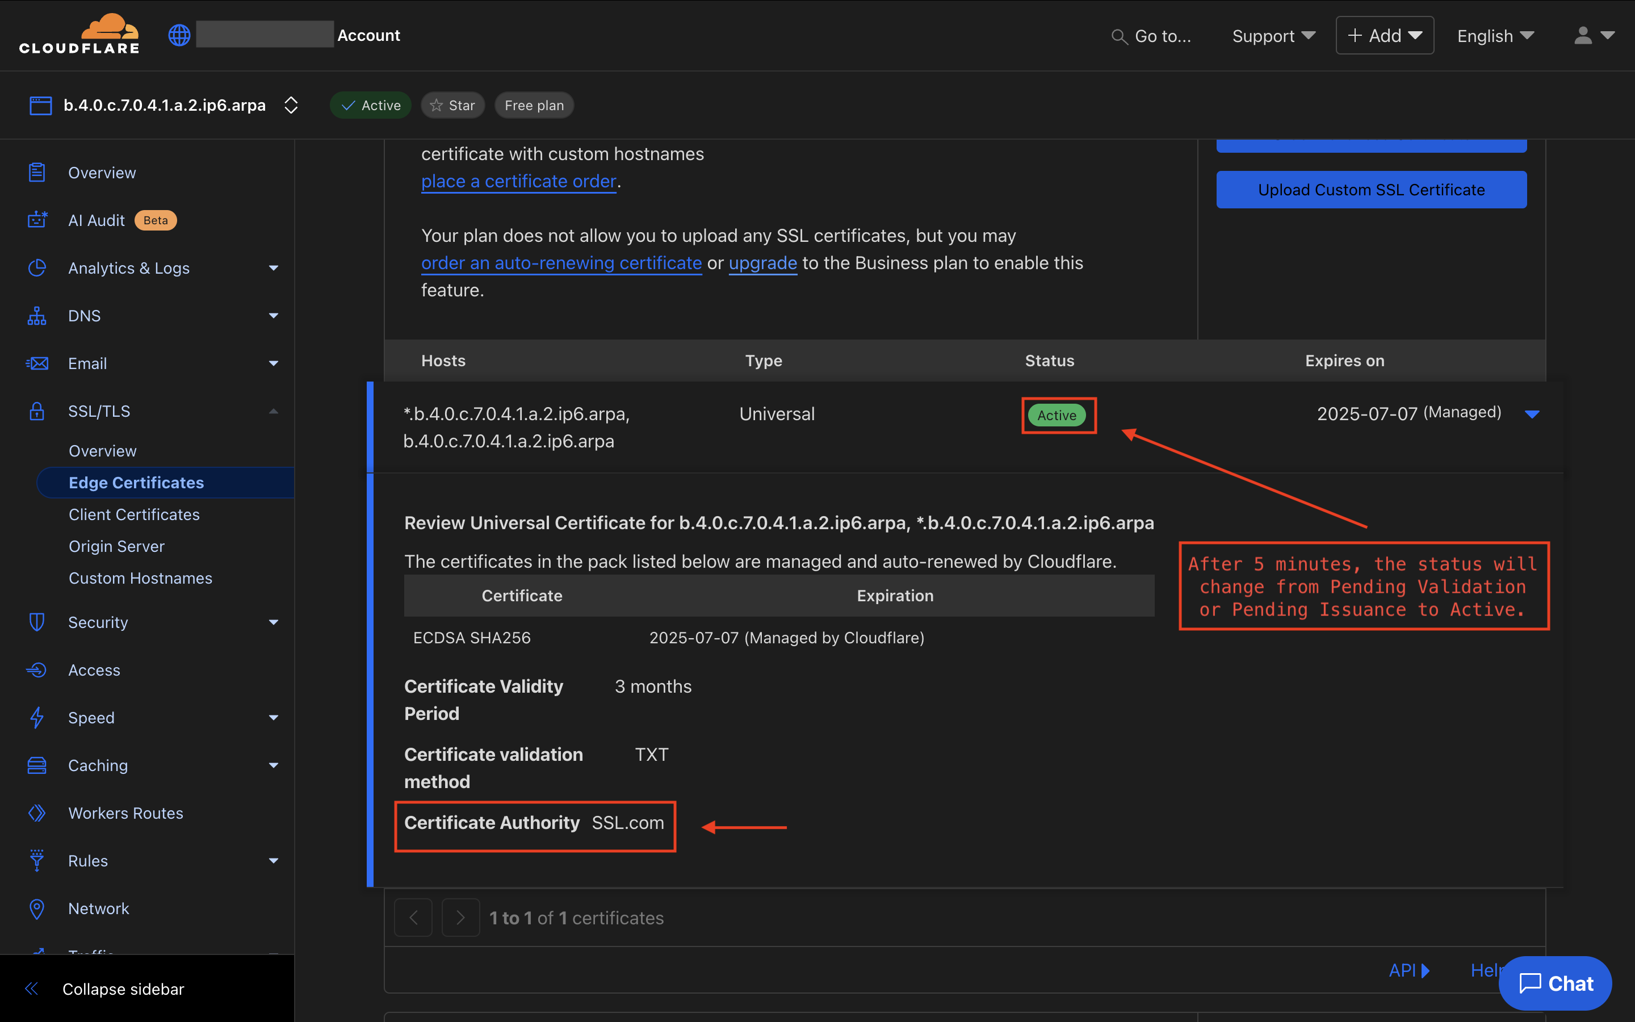
Task: Click the Universal certificate type cell
Action: 777,414
